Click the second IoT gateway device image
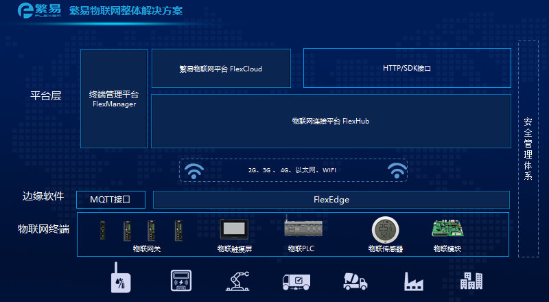Screen dimensions: 549x302 point(127,231)
